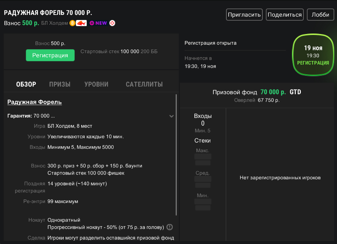Click the orange 8-max table icon

72,23
